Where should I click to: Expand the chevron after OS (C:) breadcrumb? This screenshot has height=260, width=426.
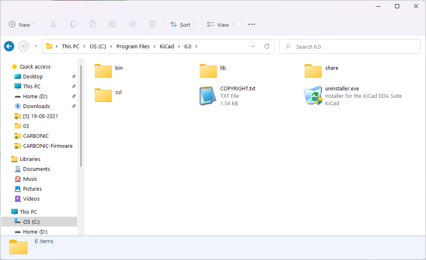pyautogui.click(x=111, y=46)
